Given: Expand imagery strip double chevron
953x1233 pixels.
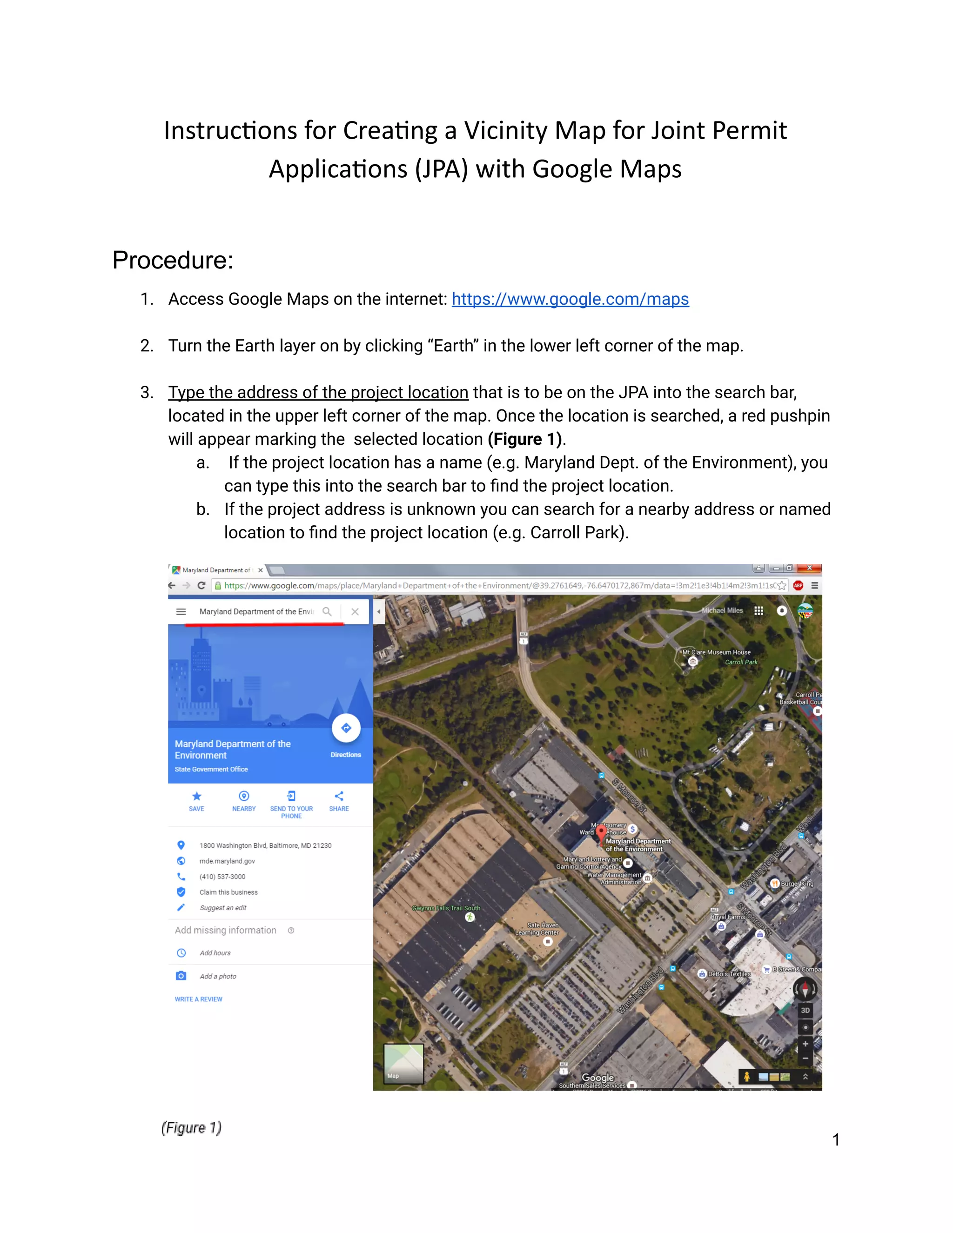Looking at the screenshot, I should (805, 1077).
